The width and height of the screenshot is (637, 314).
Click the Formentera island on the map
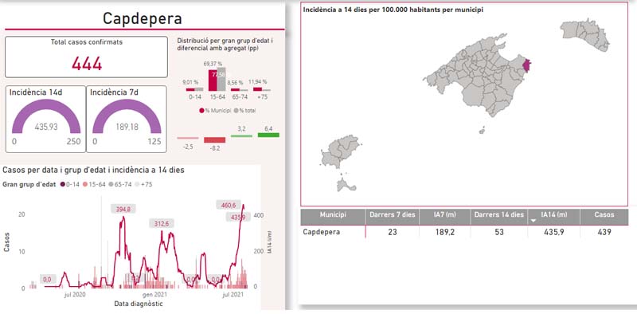(x=346, y=184)
